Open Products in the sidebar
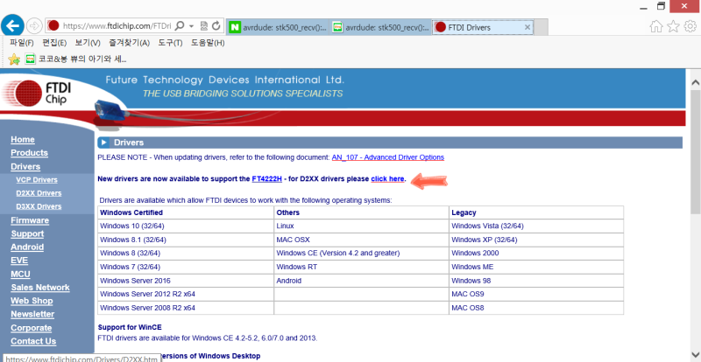Viewport: 701px width, 362px height. [30, 153]
